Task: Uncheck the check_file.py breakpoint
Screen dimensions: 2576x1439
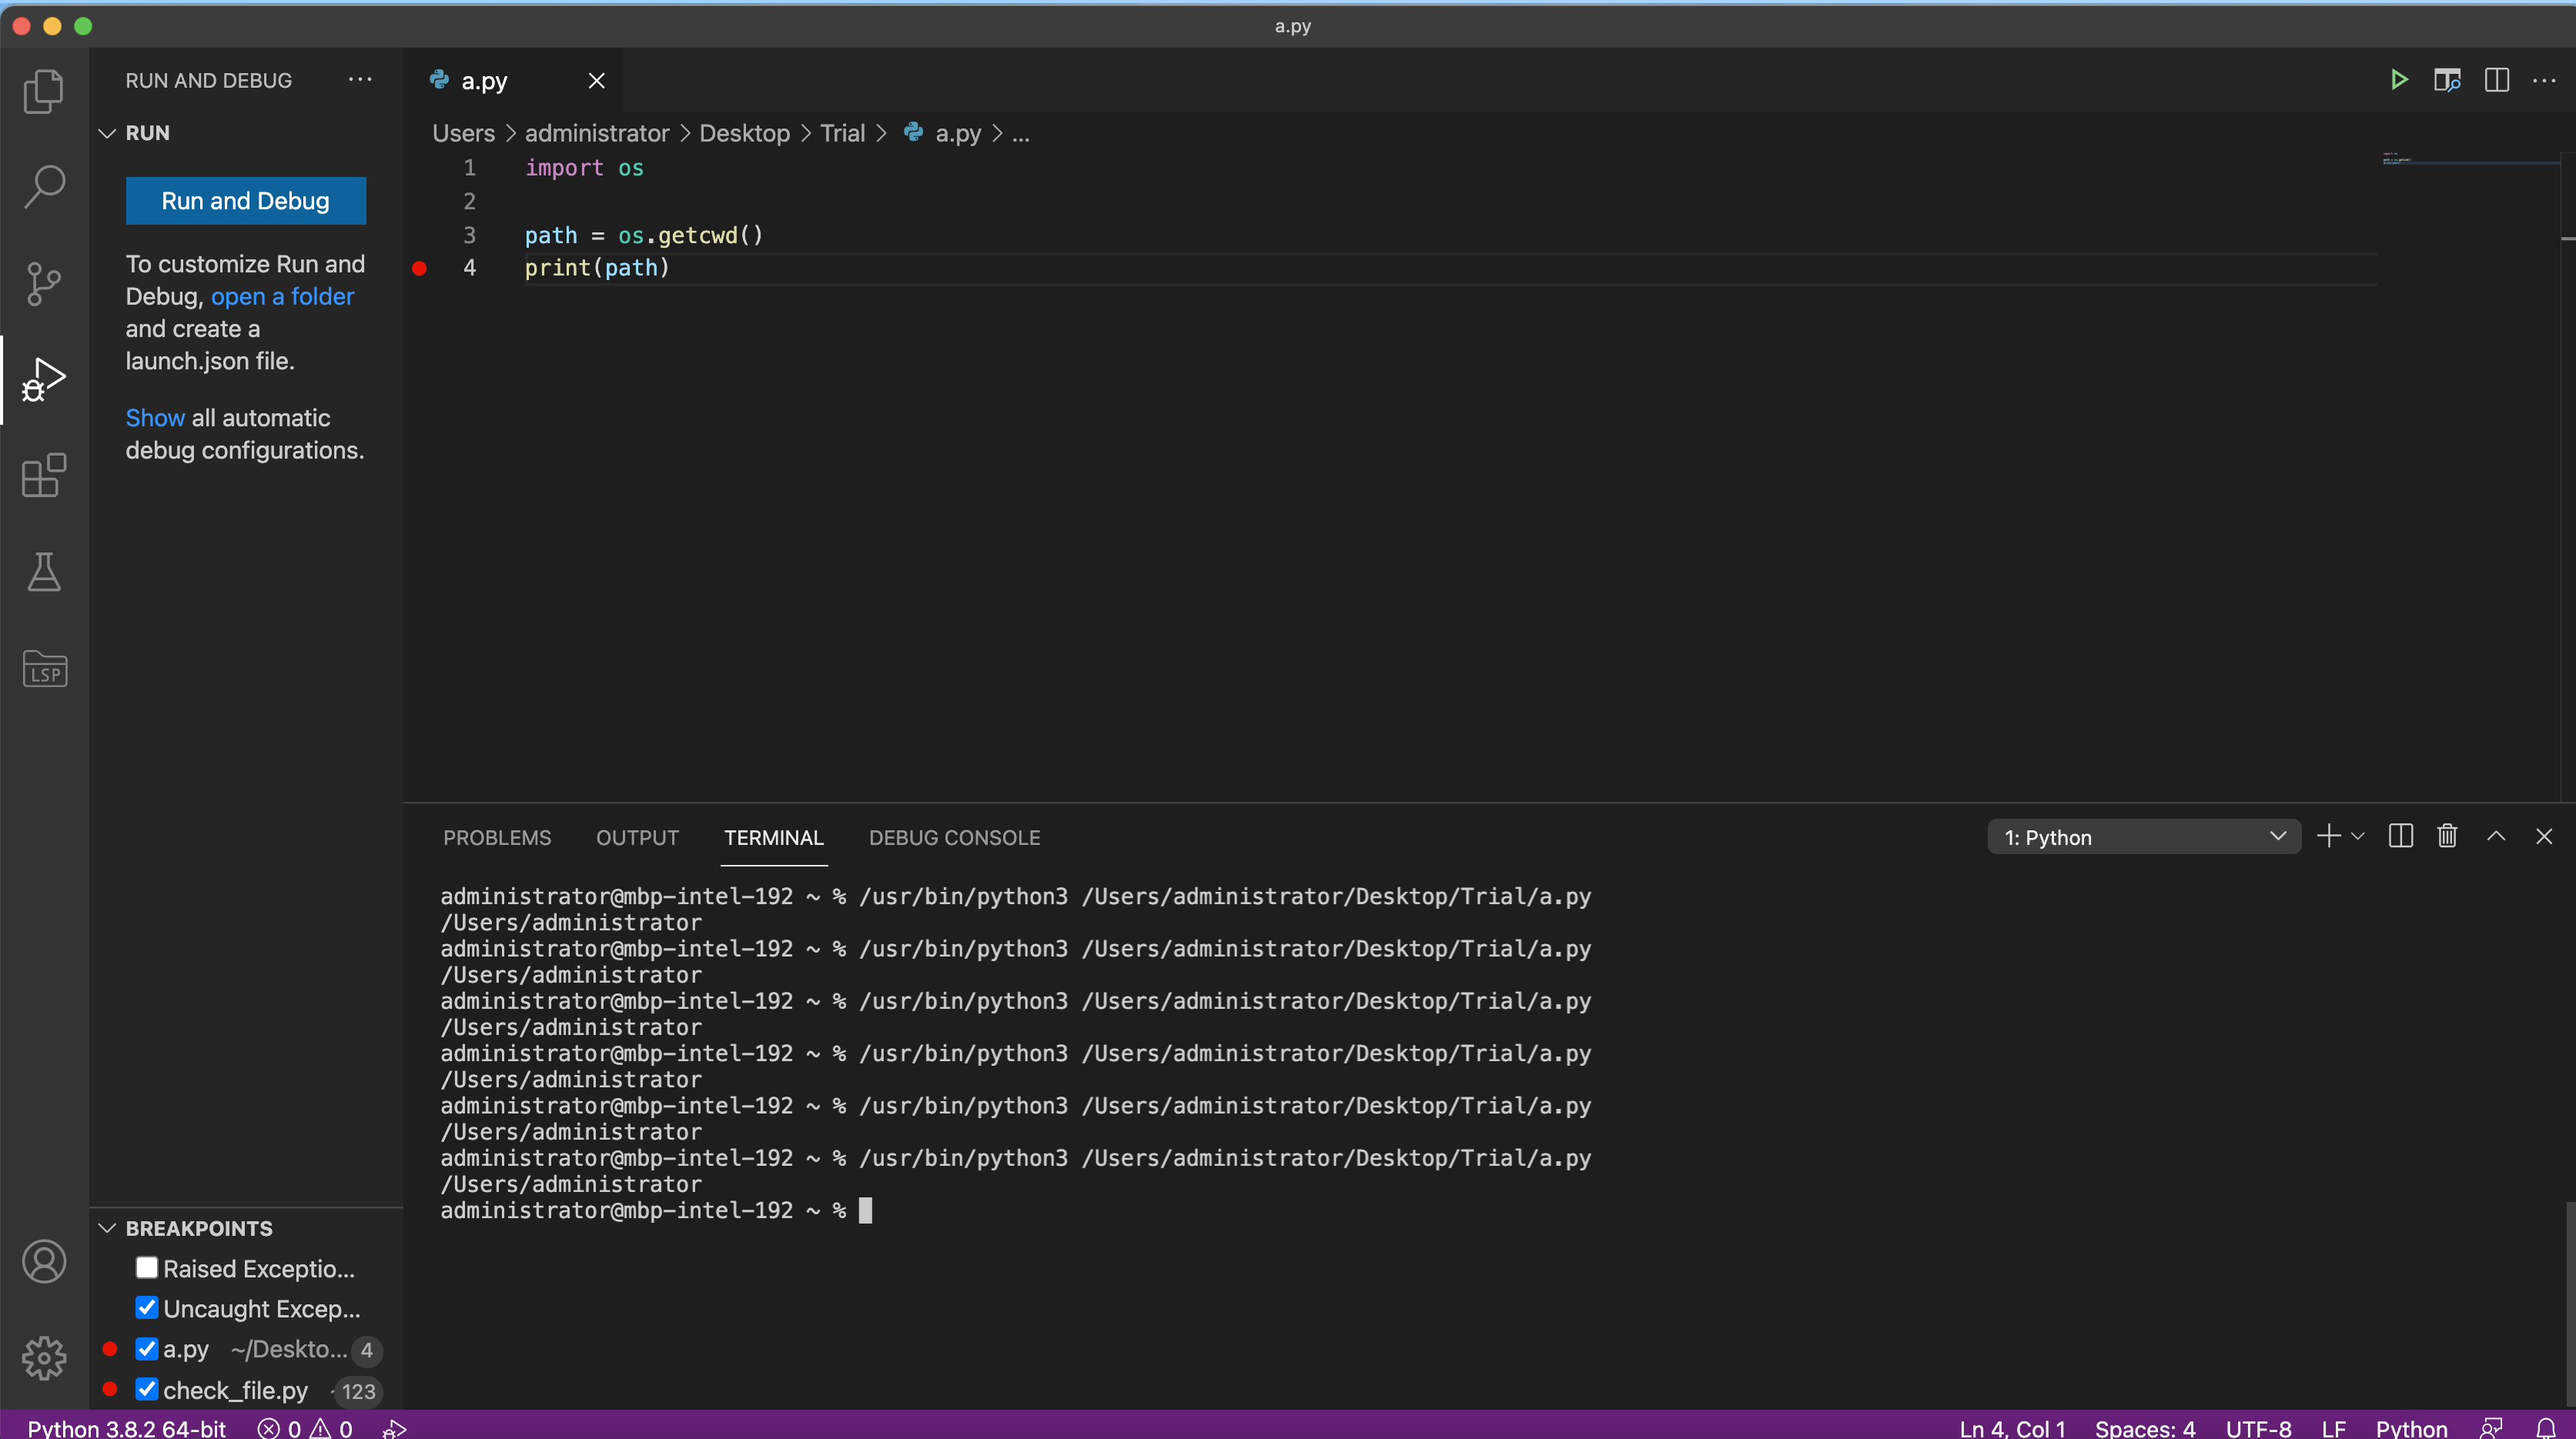Action: [146, 1389]
